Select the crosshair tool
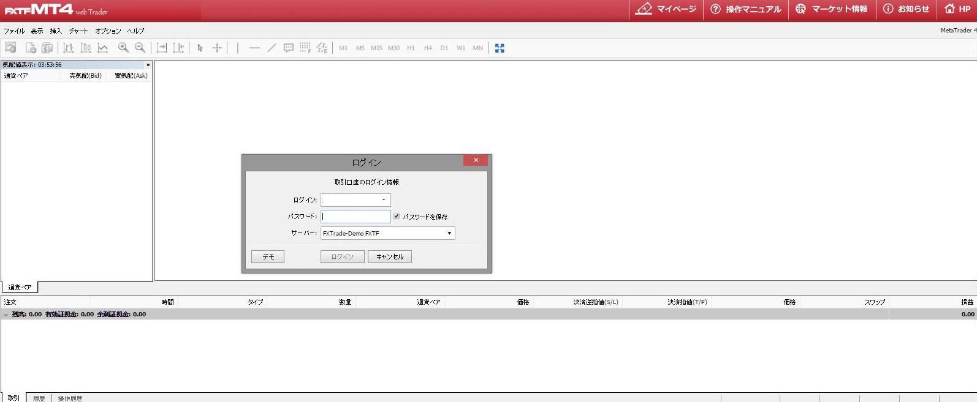Viewport: 977px width, 402px height. 217,48
